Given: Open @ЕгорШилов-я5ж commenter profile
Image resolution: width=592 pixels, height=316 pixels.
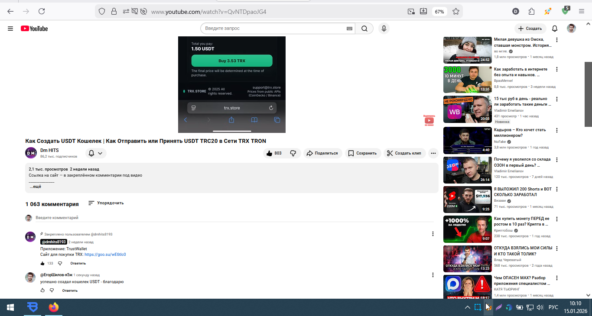Looking at the screenshot, I should pos(56,275).
